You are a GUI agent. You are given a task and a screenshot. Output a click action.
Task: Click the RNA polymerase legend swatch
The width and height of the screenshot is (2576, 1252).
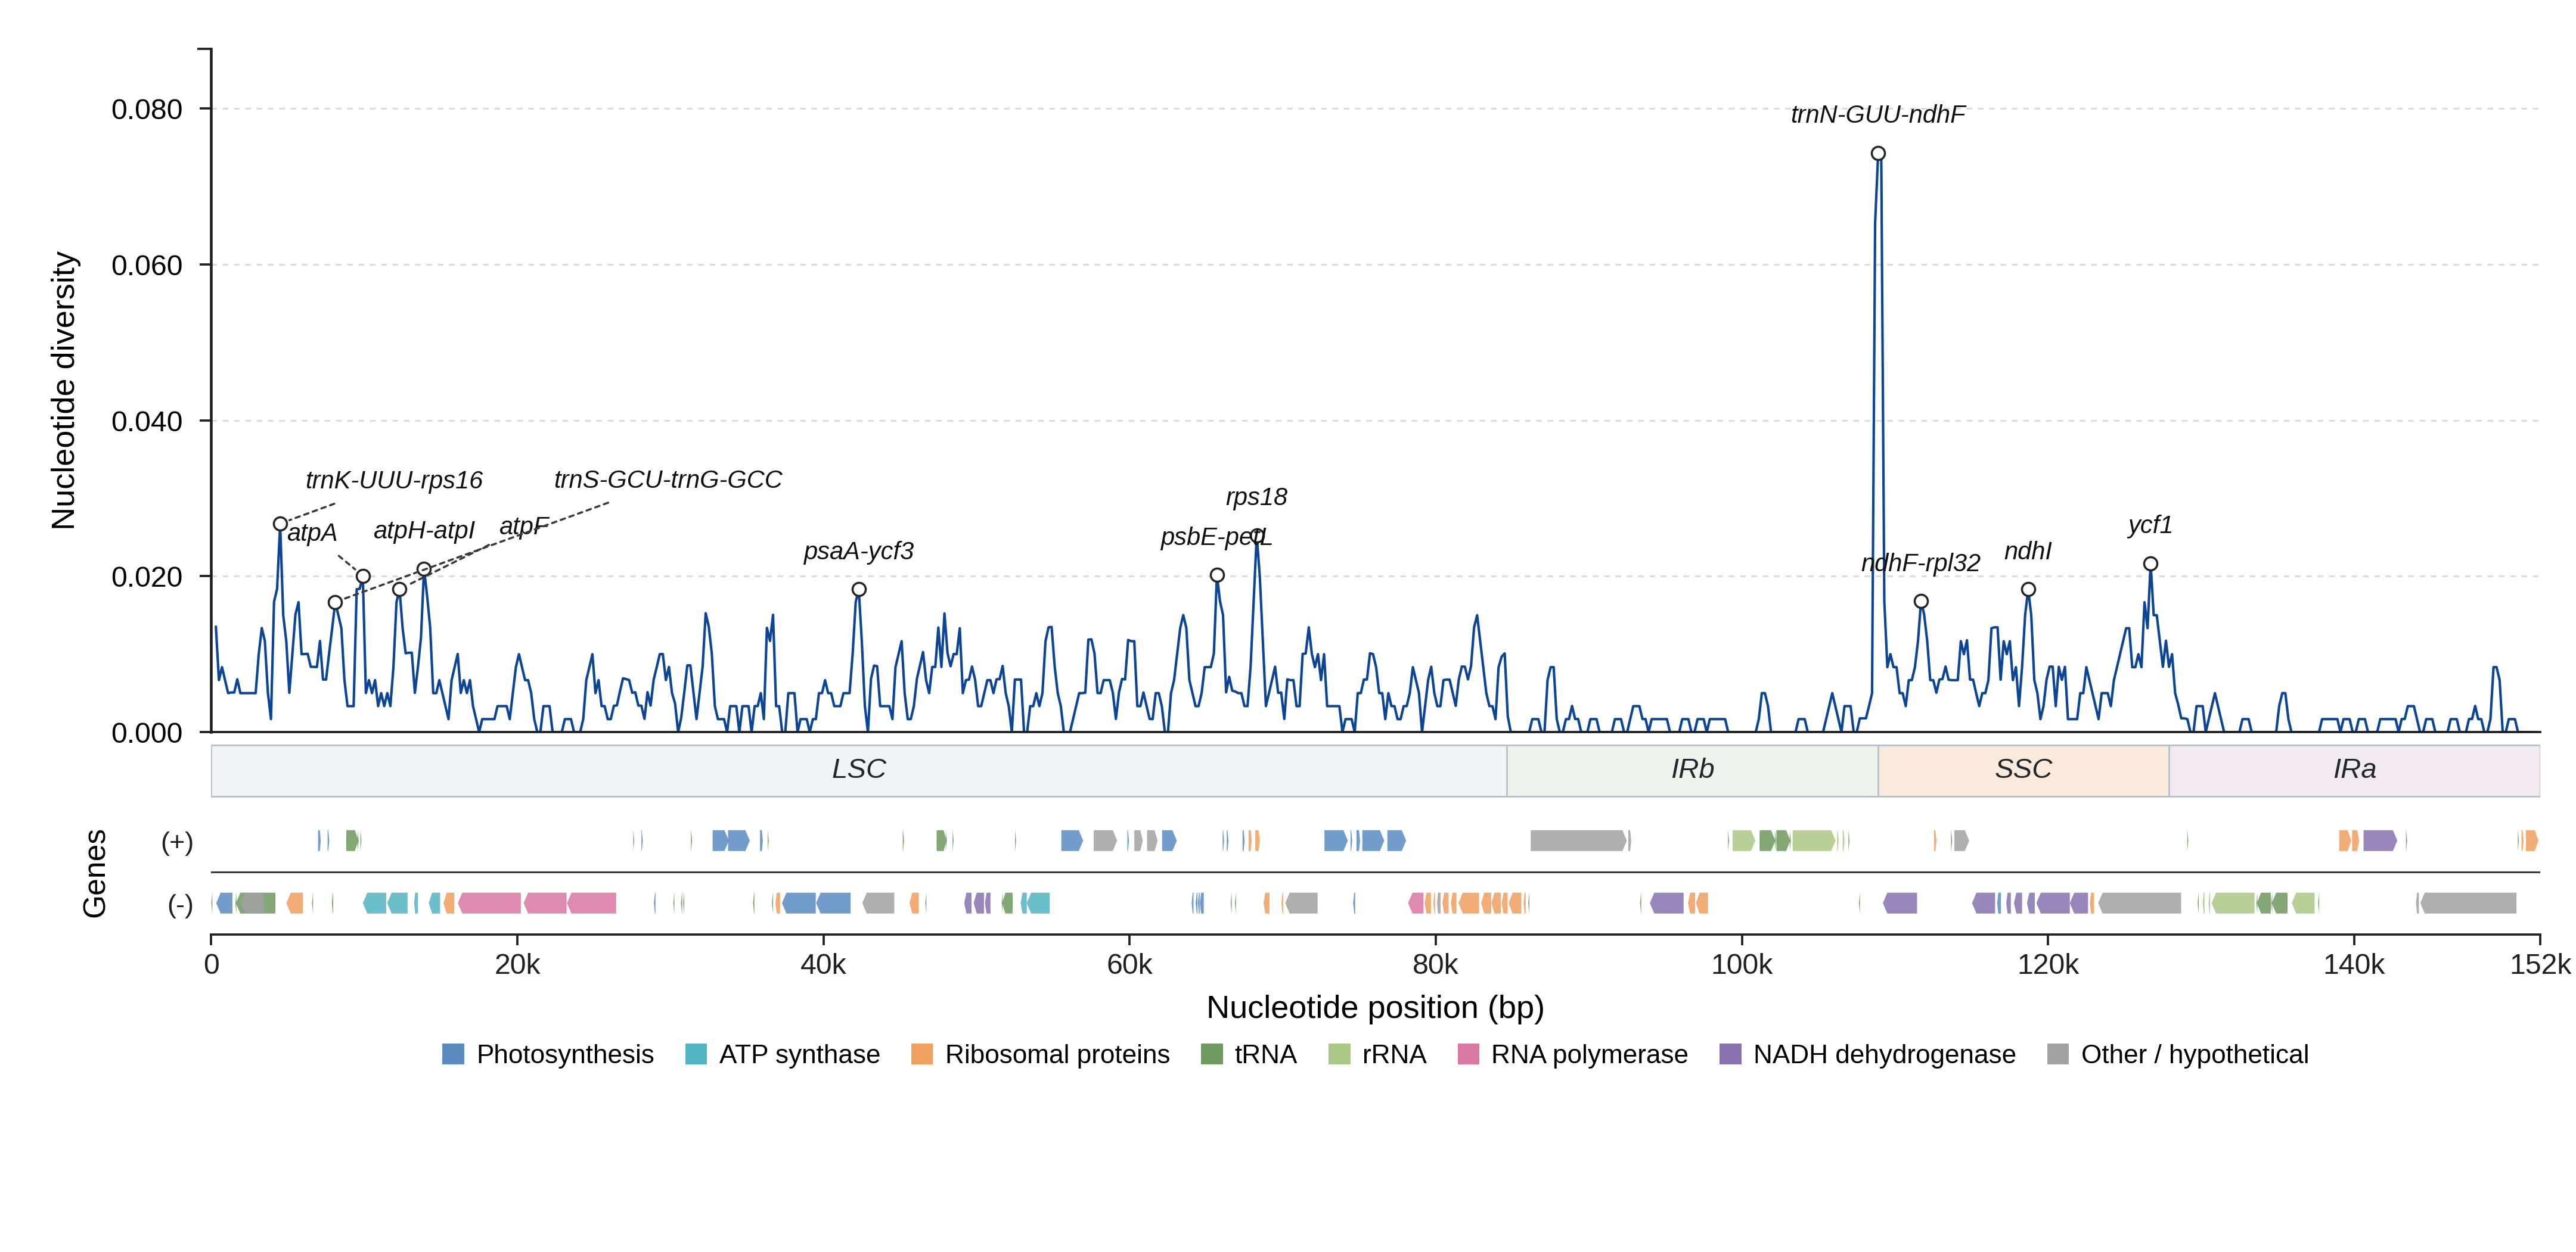1468,1054
